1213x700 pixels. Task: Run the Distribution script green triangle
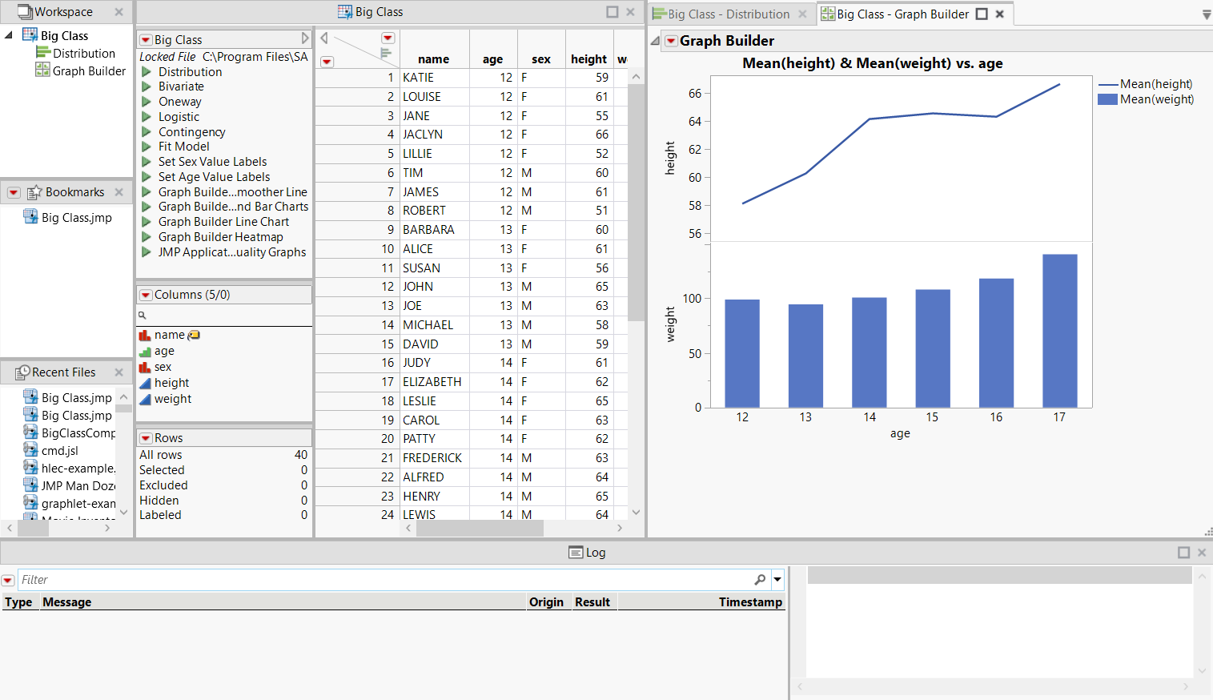(x=147, y=72)
